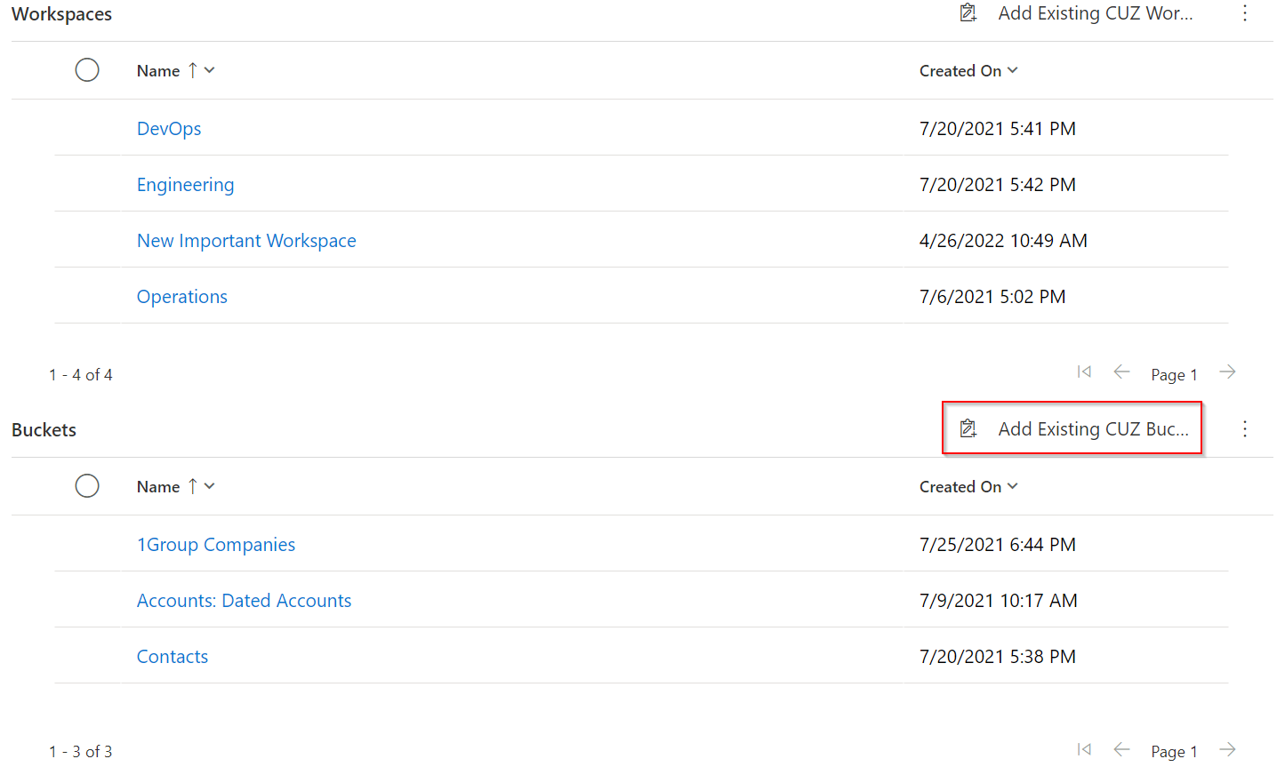1277x783 pixels.
Task: Click next page arrow in Buckets grid
Action: [x=1227, y=750]
